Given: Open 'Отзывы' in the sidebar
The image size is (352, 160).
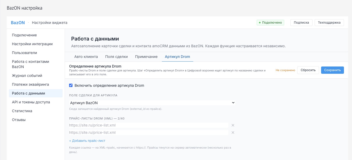Looking at the screenshot, I should click(36, 120).
